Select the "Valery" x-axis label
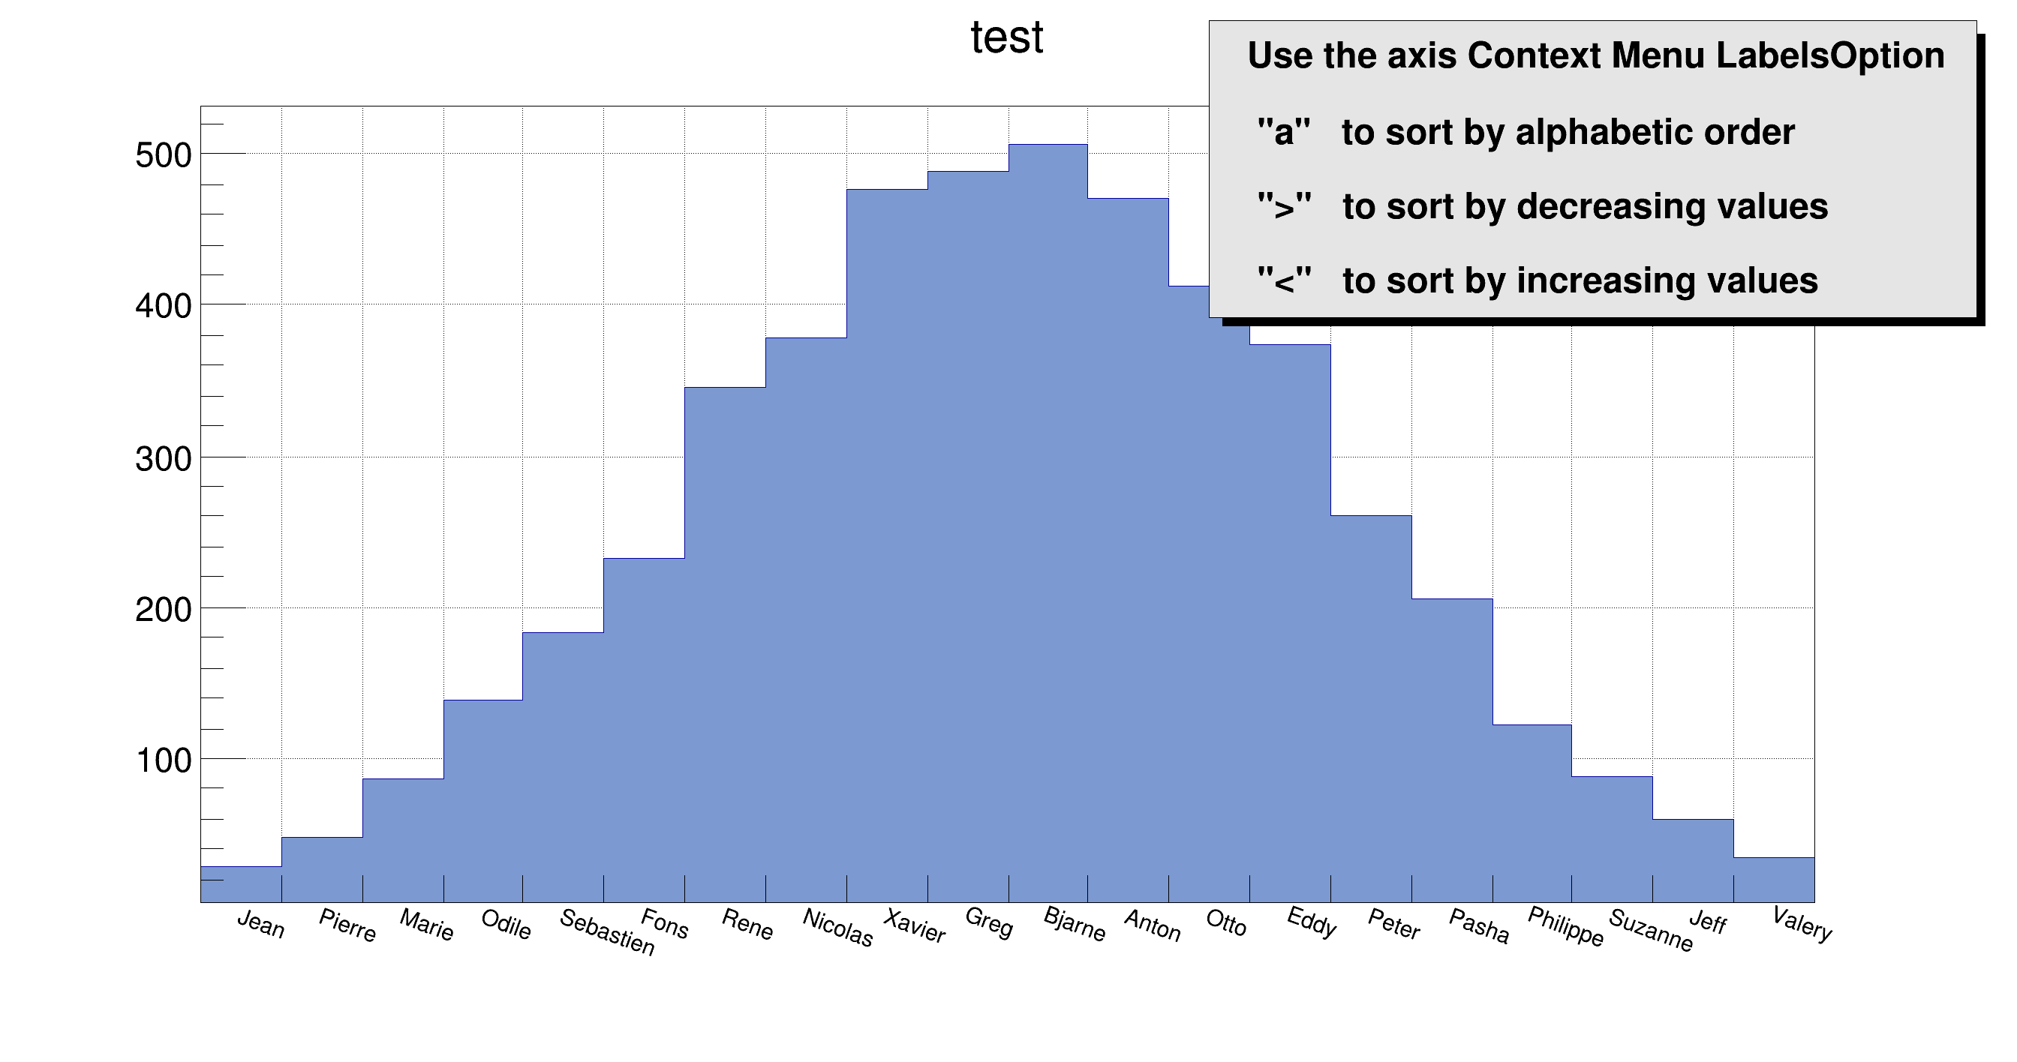The image size is (2017, 1062). tap(1802, 924)
